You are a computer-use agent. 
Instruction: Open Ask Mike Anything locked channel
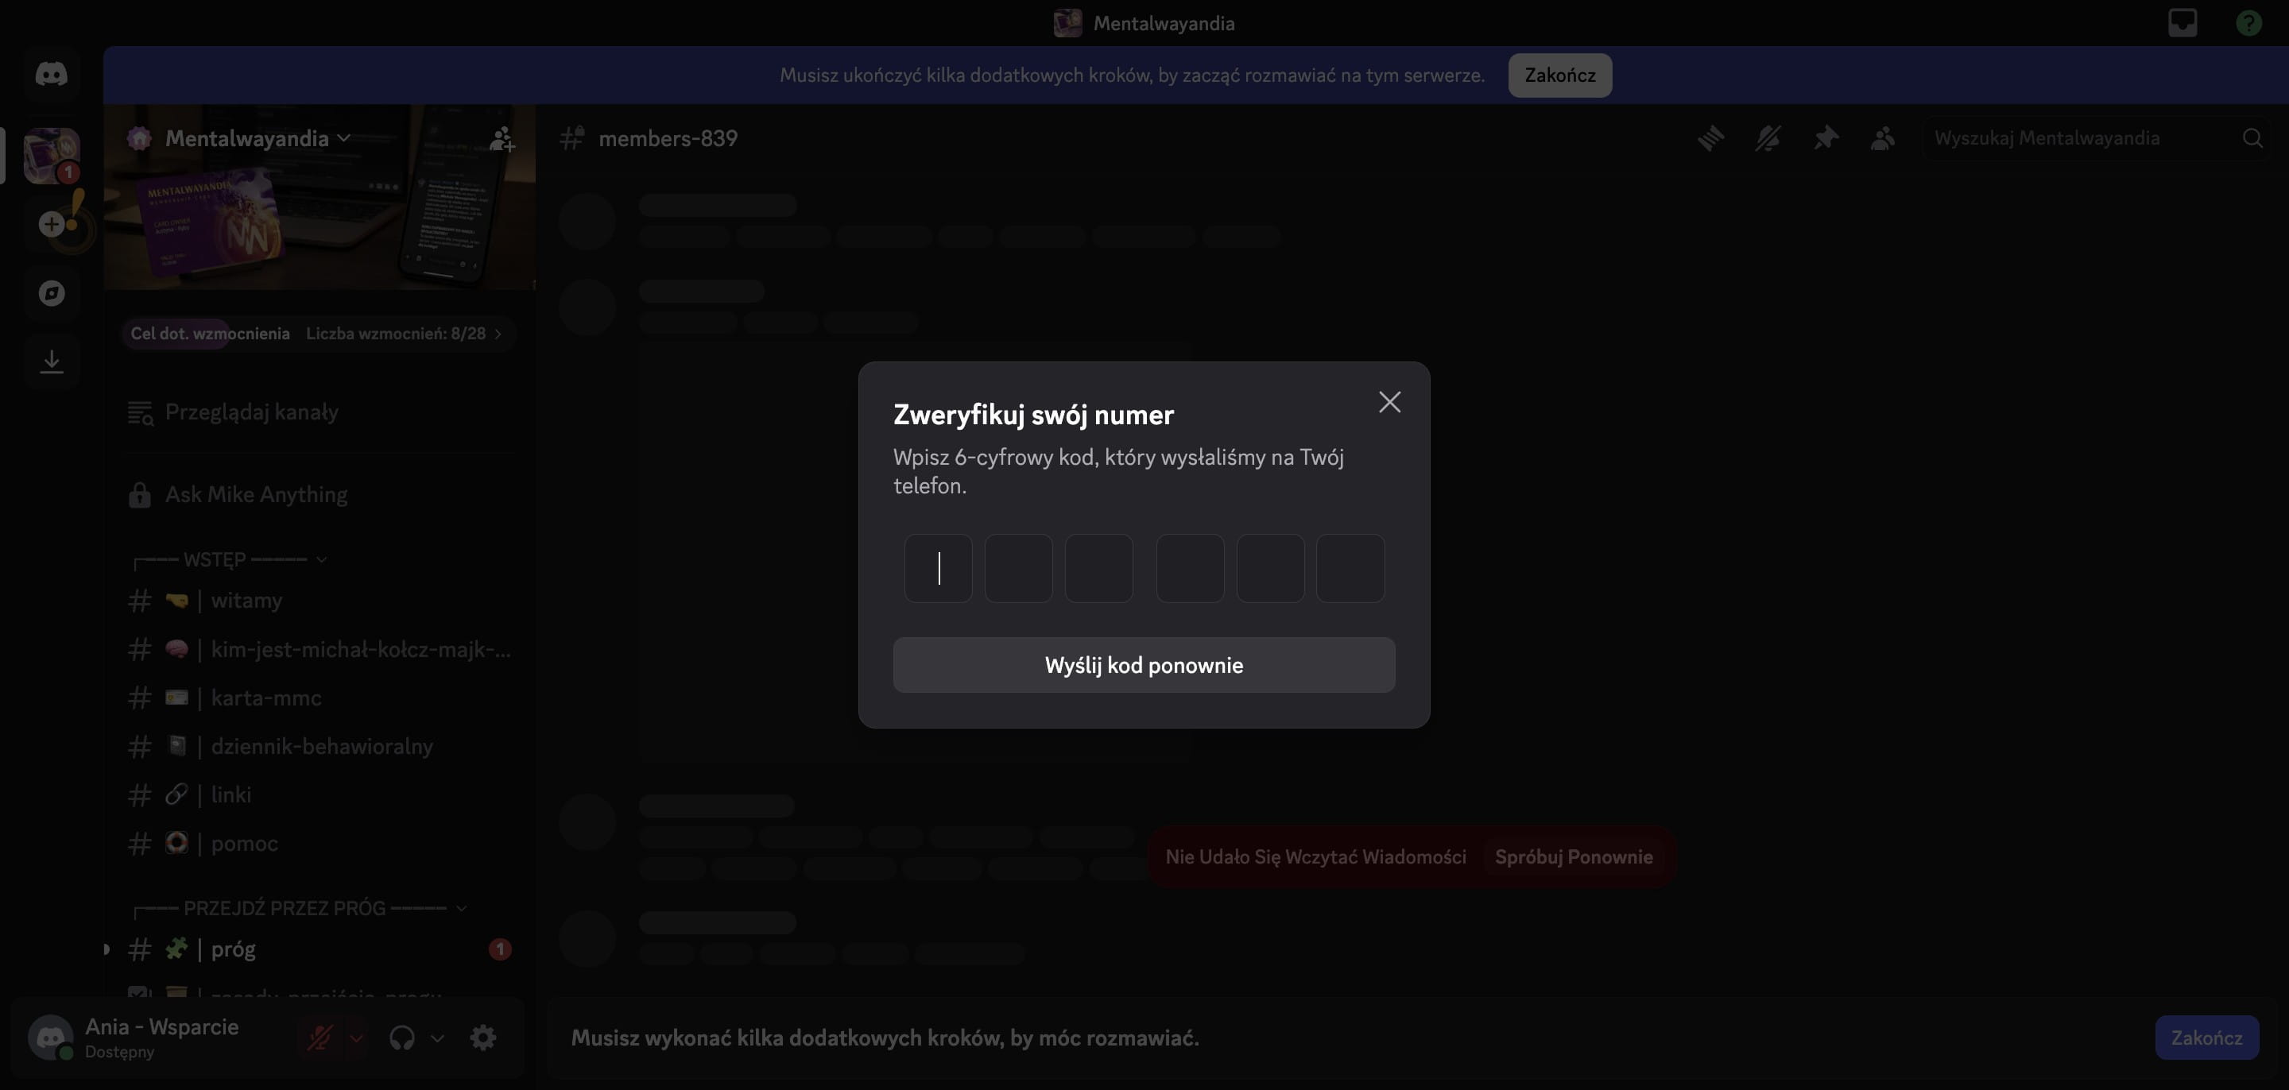click(x=318, y=495)
